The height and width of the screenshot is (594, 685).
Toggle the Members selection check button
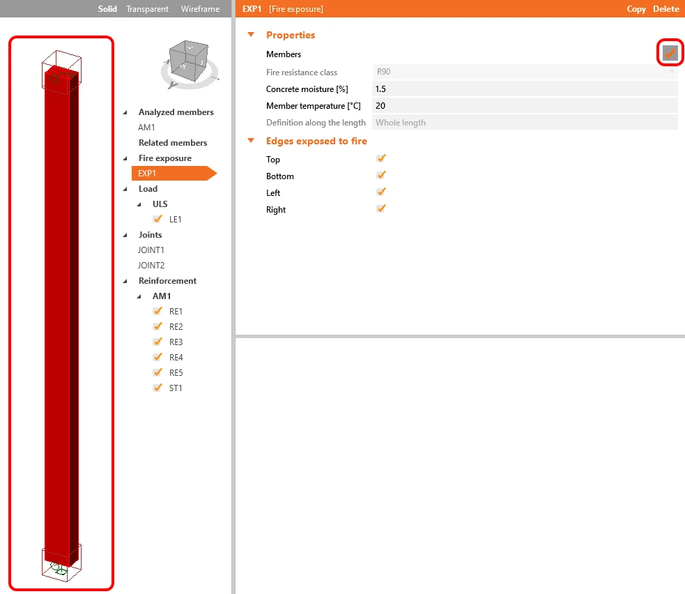(x=670, y=53)
